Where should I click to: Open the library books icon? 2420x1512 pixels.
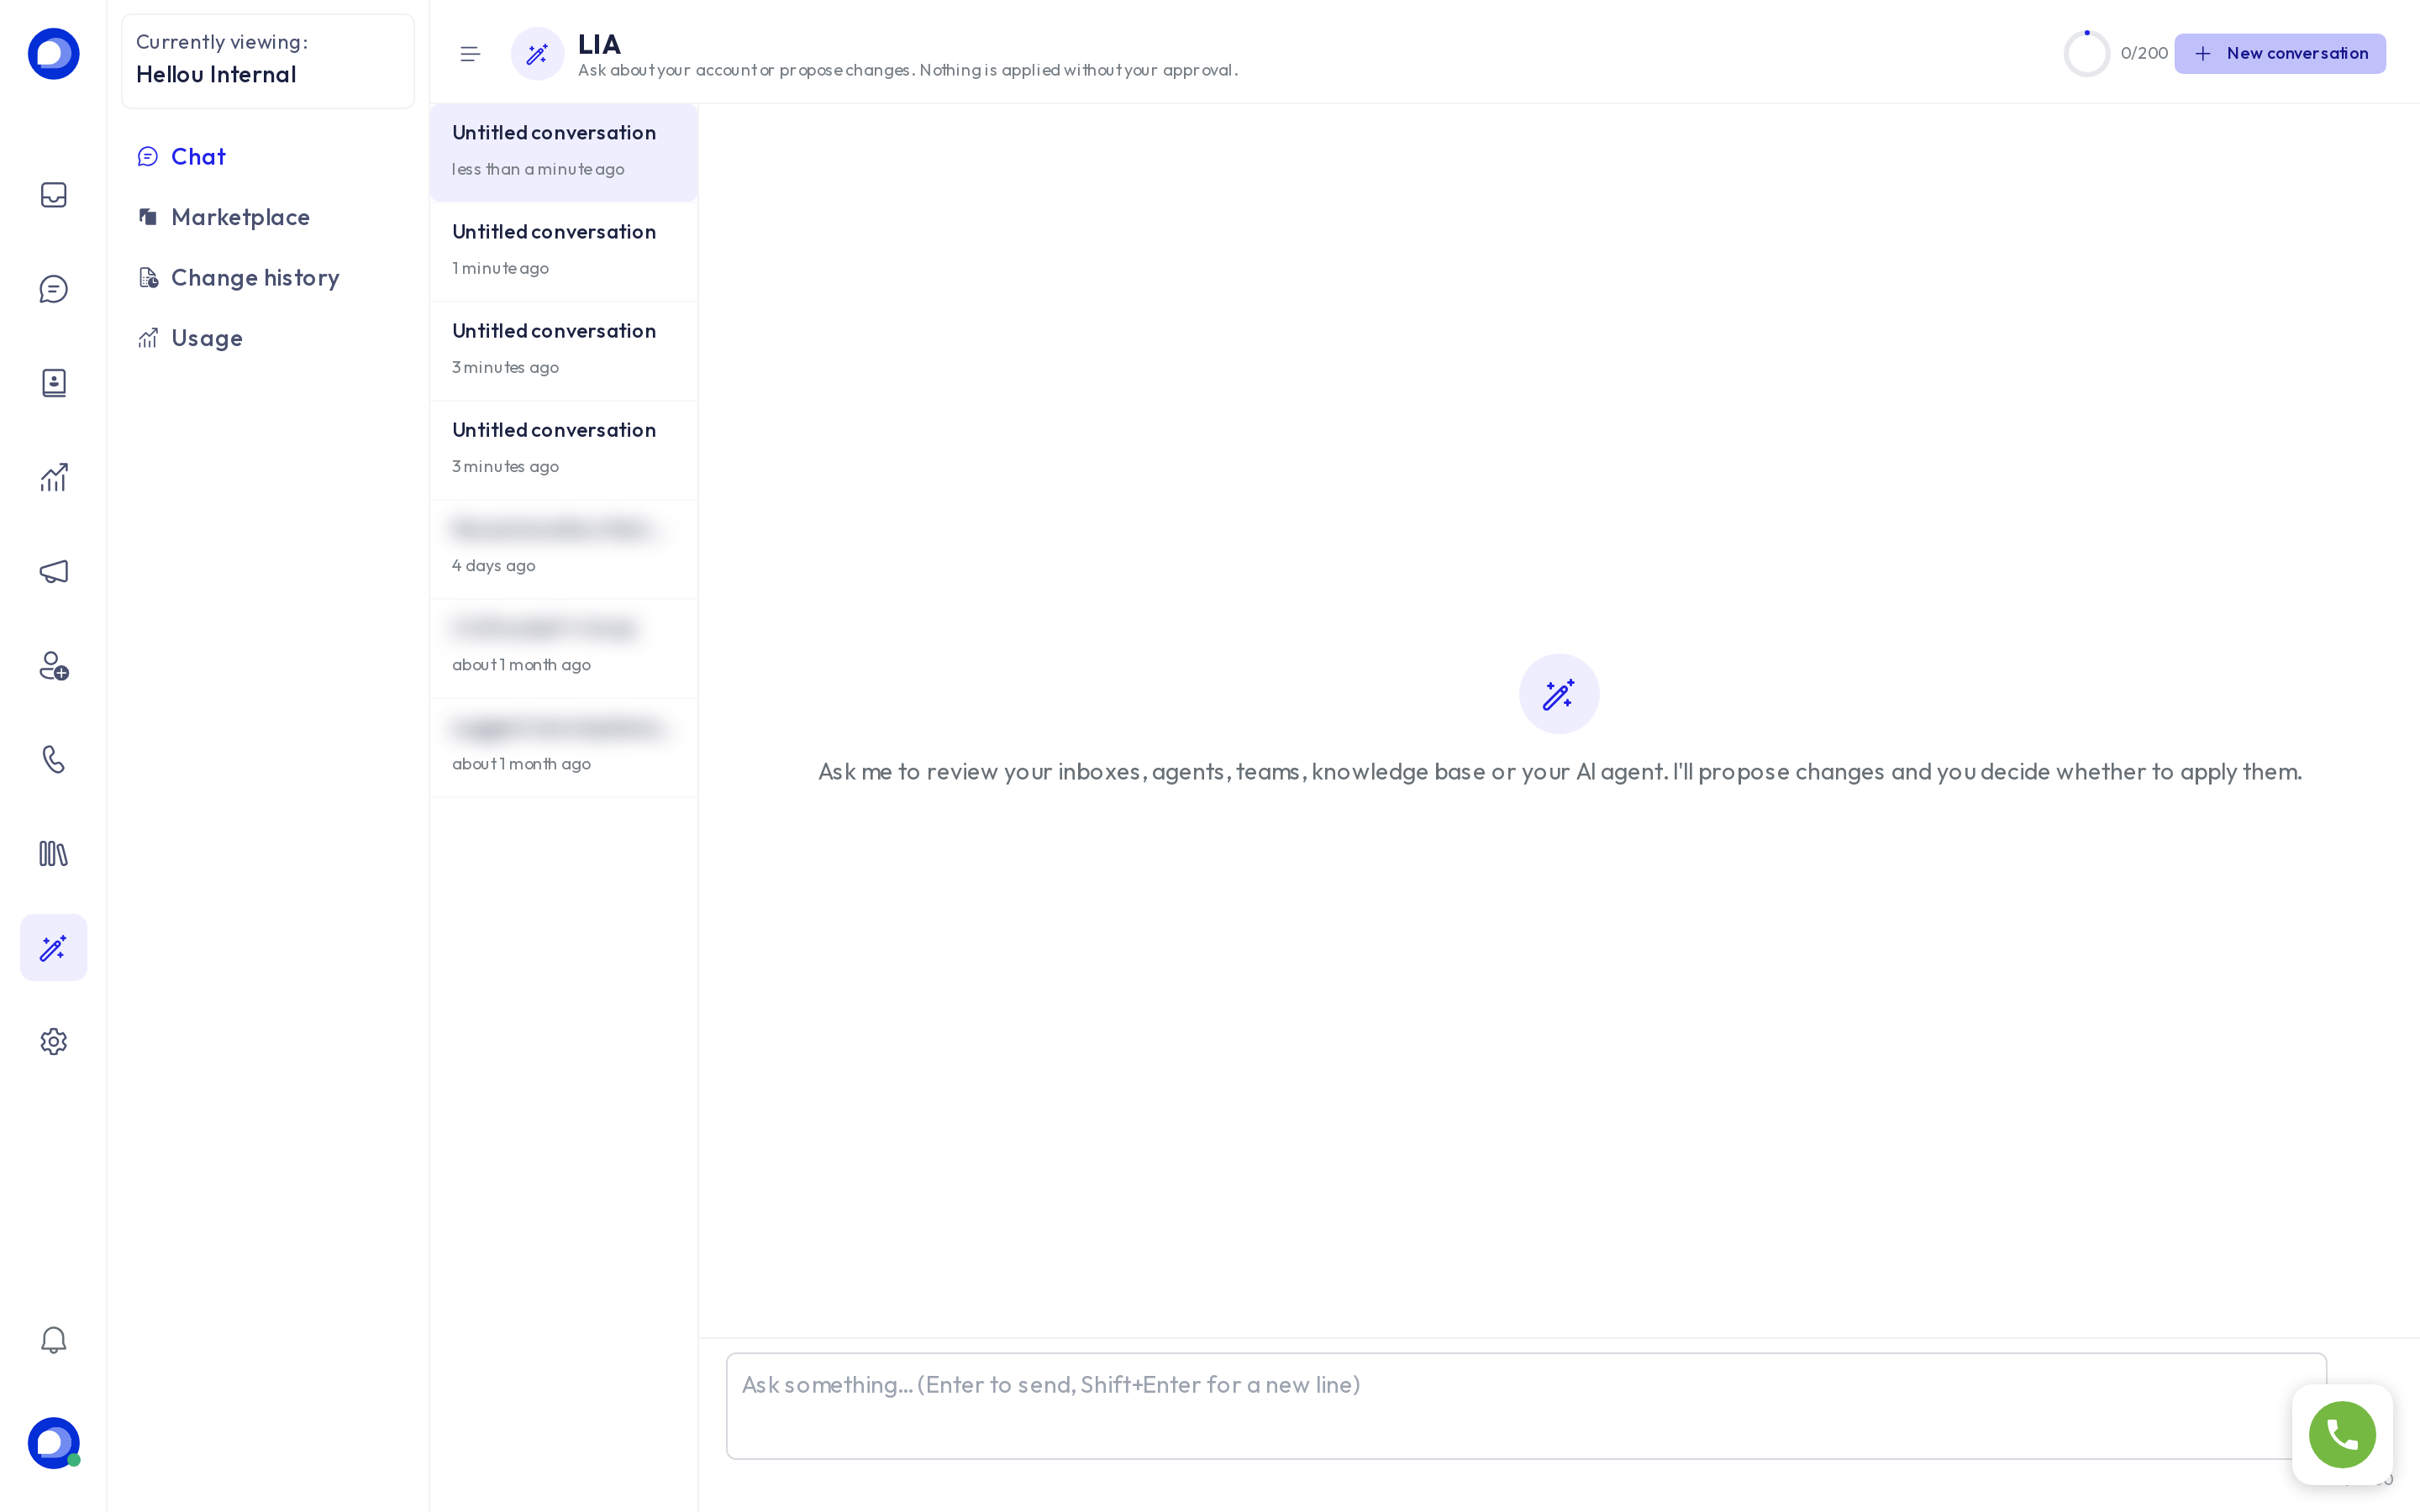[53, 853]
